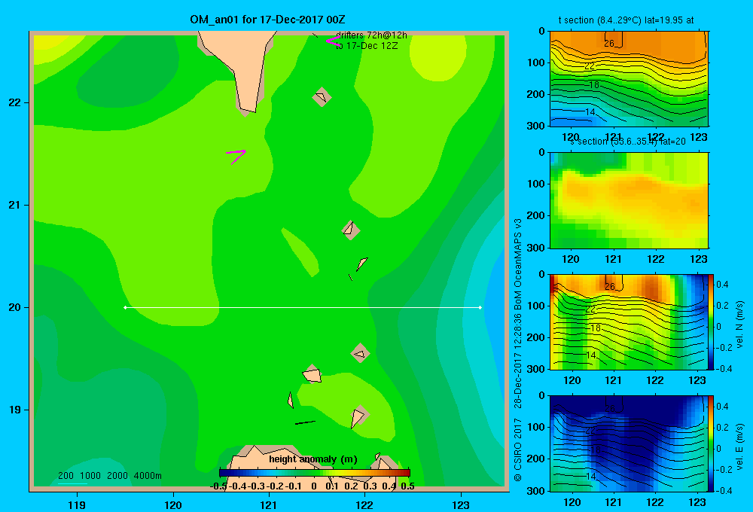The image size is (753, 512).
Task: Click the latitude label 19 on main map
Action: coord(15,410)
